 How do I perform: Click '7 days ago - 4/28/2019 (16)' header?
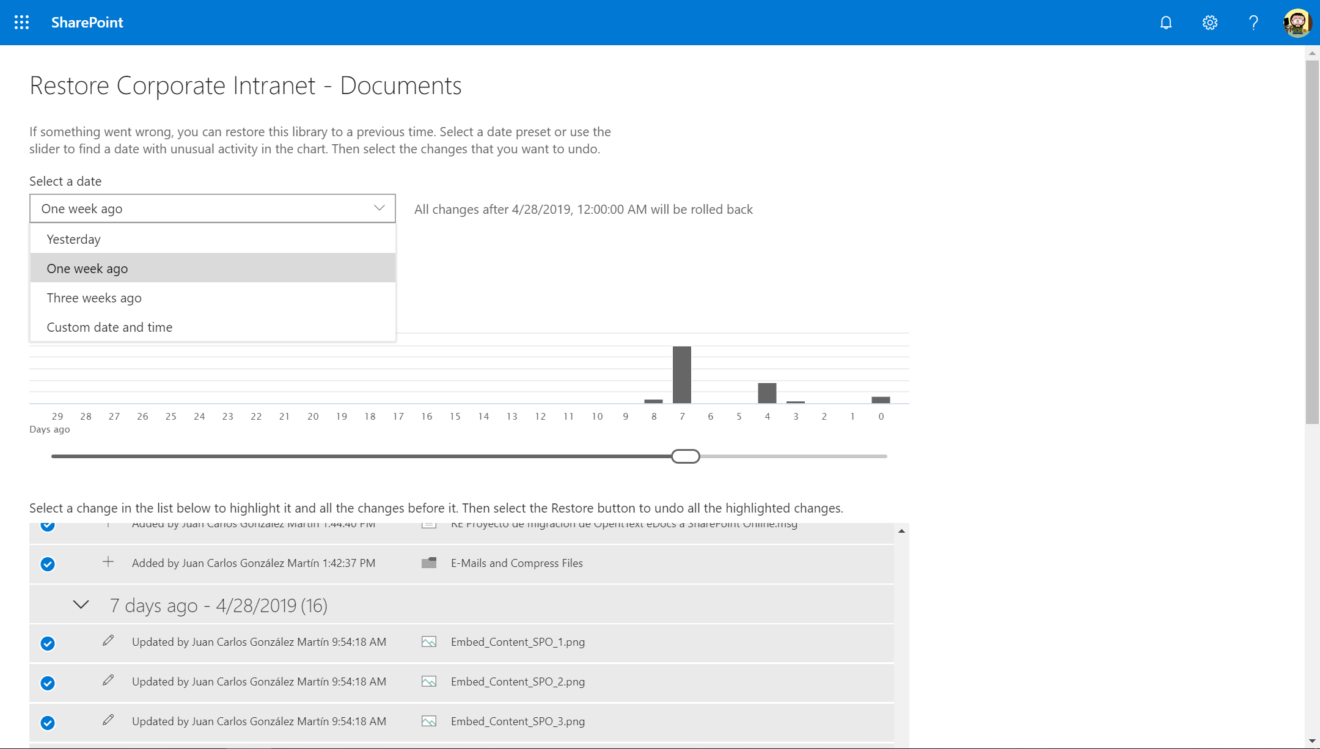point(219,605)
